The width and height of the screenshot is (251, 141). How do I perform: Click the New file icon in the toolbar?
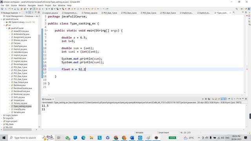pos(9,9)
